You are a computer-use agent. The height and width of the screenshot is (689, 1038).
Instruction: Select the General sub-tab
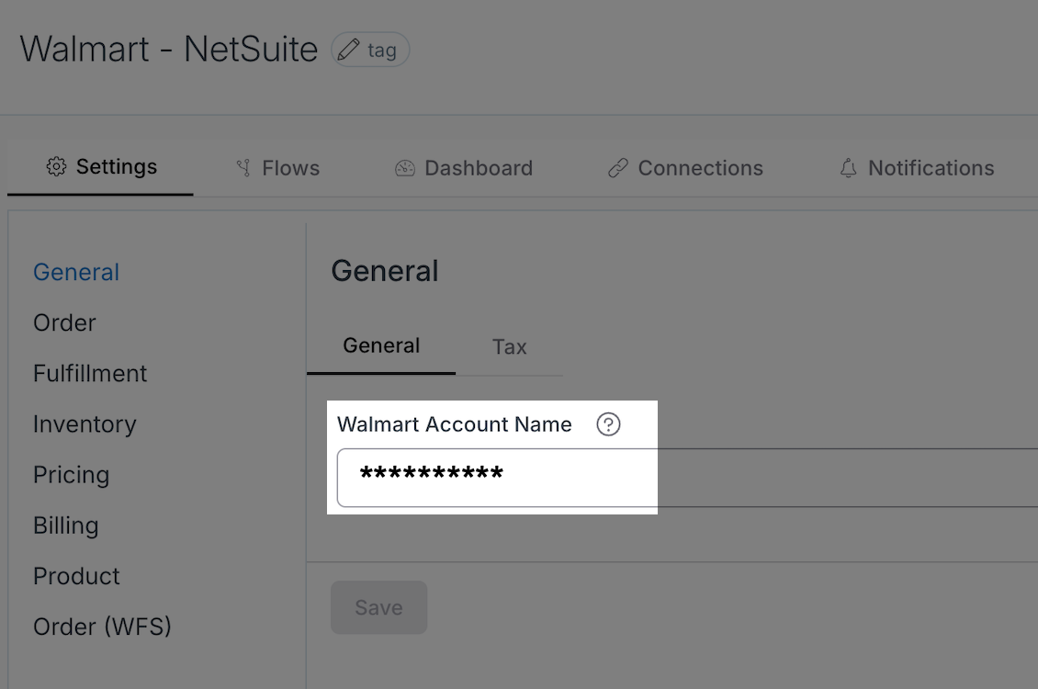381,346
